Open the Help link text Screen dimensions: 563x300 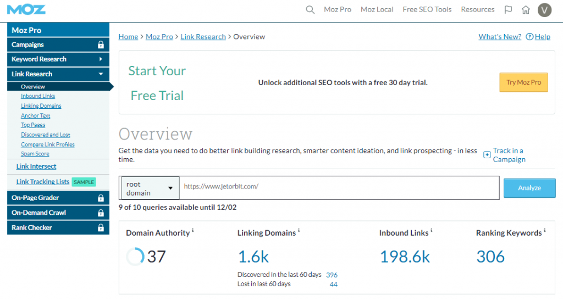click(543, 37)
